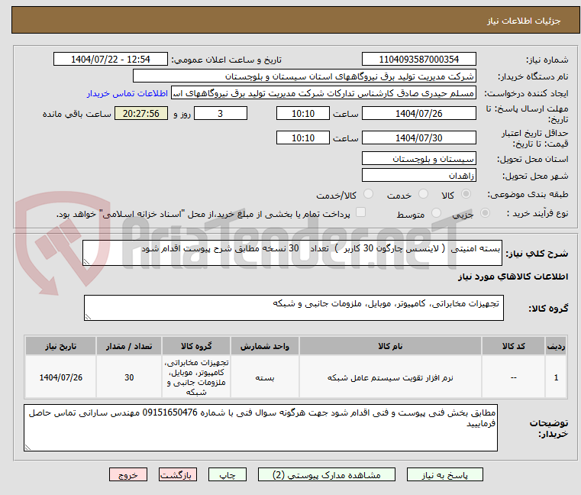Click the price validity time 10:10 field
Viewport: 581px width, 495px height.
click(x=303, y=138)
